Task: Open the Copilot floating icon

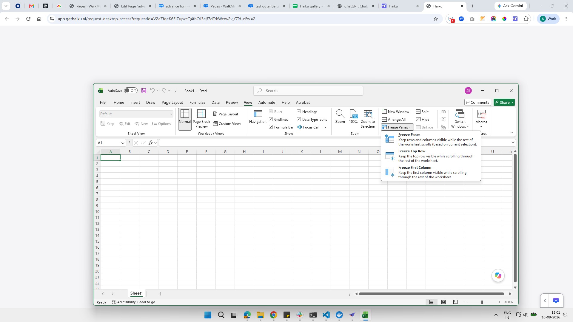Action: (498, 275)
